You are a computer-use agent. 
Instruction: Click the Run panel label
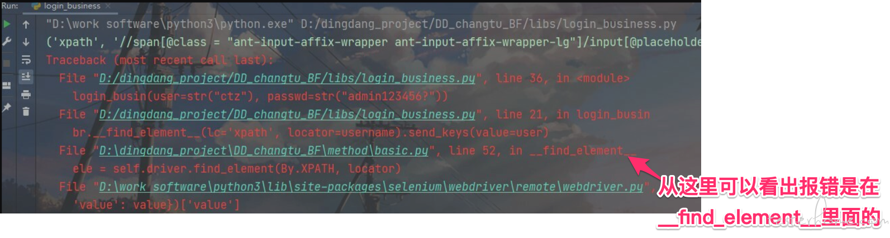tap(9, 6)
